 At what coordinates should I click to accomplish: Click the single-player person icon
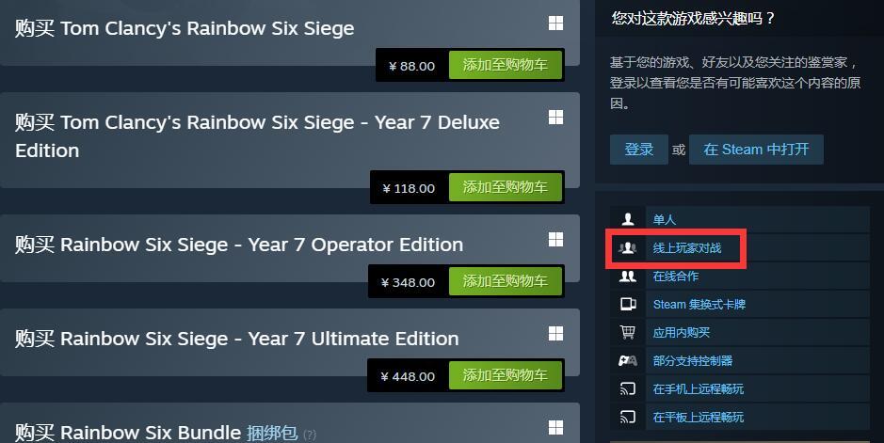628,219
